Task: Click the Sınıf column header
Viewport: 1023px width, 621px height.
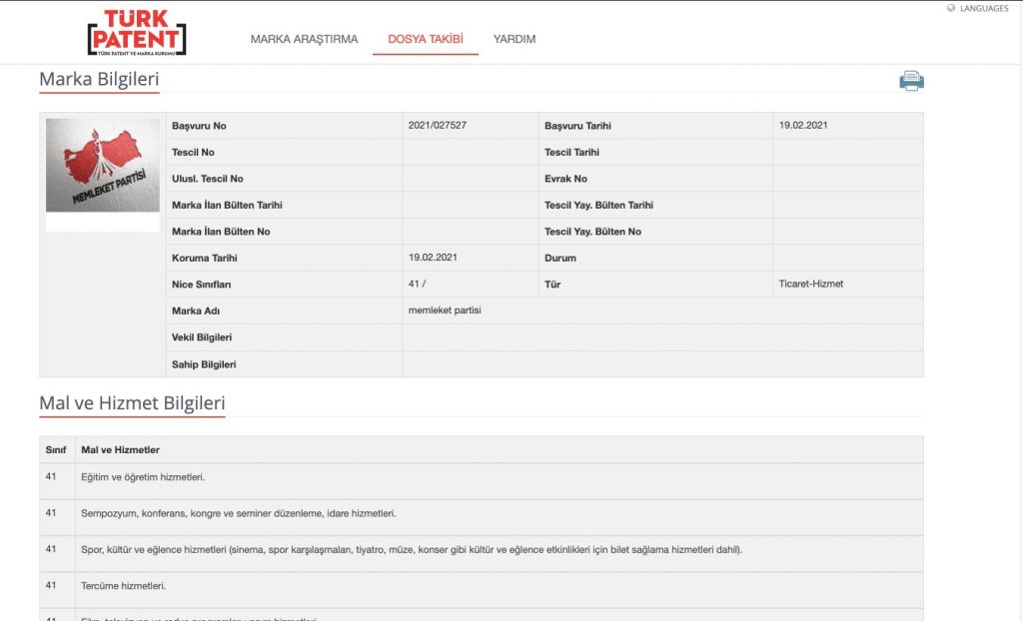Action: [56, 450]
